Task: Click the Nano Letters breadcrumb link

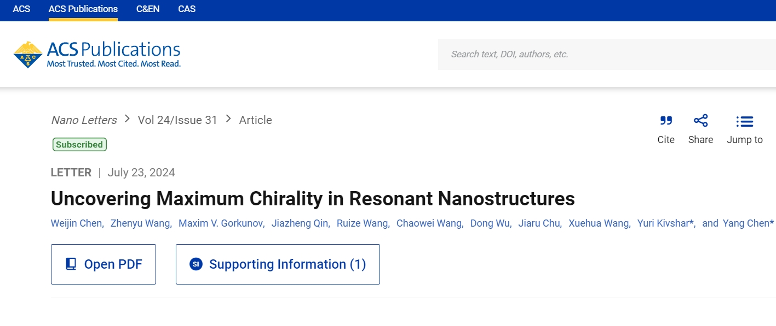Action: click(x=84, y=120)
